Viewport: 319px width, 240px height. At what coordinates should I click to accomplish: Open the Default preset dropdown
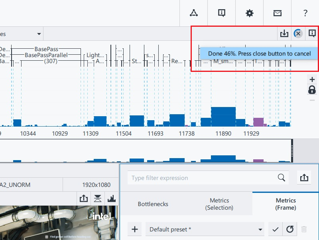tap(205, 229)
